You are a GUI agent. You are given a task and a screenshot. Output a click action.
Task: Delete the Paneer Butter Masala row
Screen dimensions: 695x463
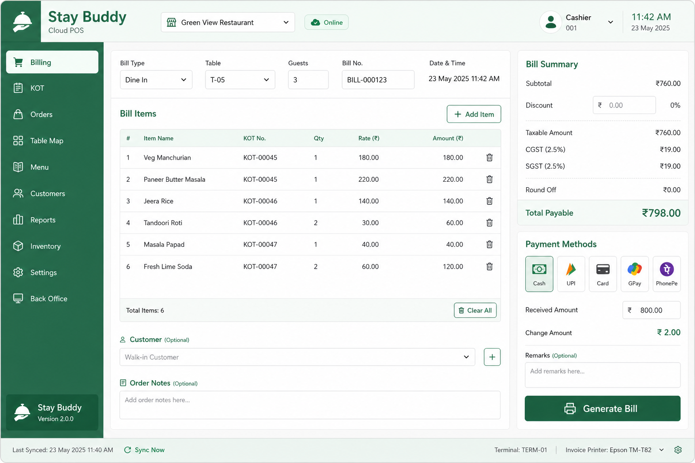coord(489,180)
